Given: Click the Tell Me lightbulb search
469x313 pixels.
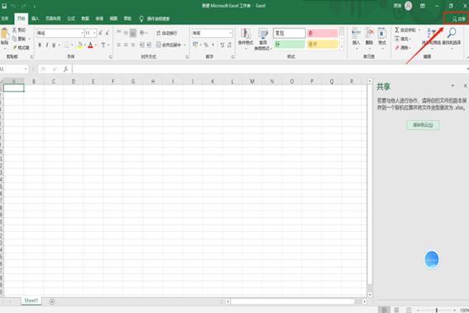Looking at the screenshot, I should 155,18.
